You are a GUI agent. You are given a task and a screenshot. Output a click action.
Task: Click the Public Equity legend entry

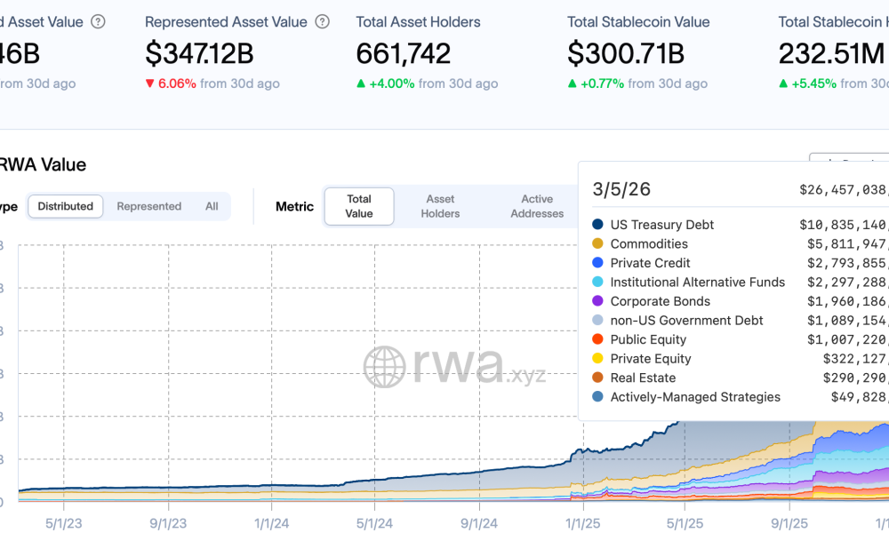pos(649,339)
